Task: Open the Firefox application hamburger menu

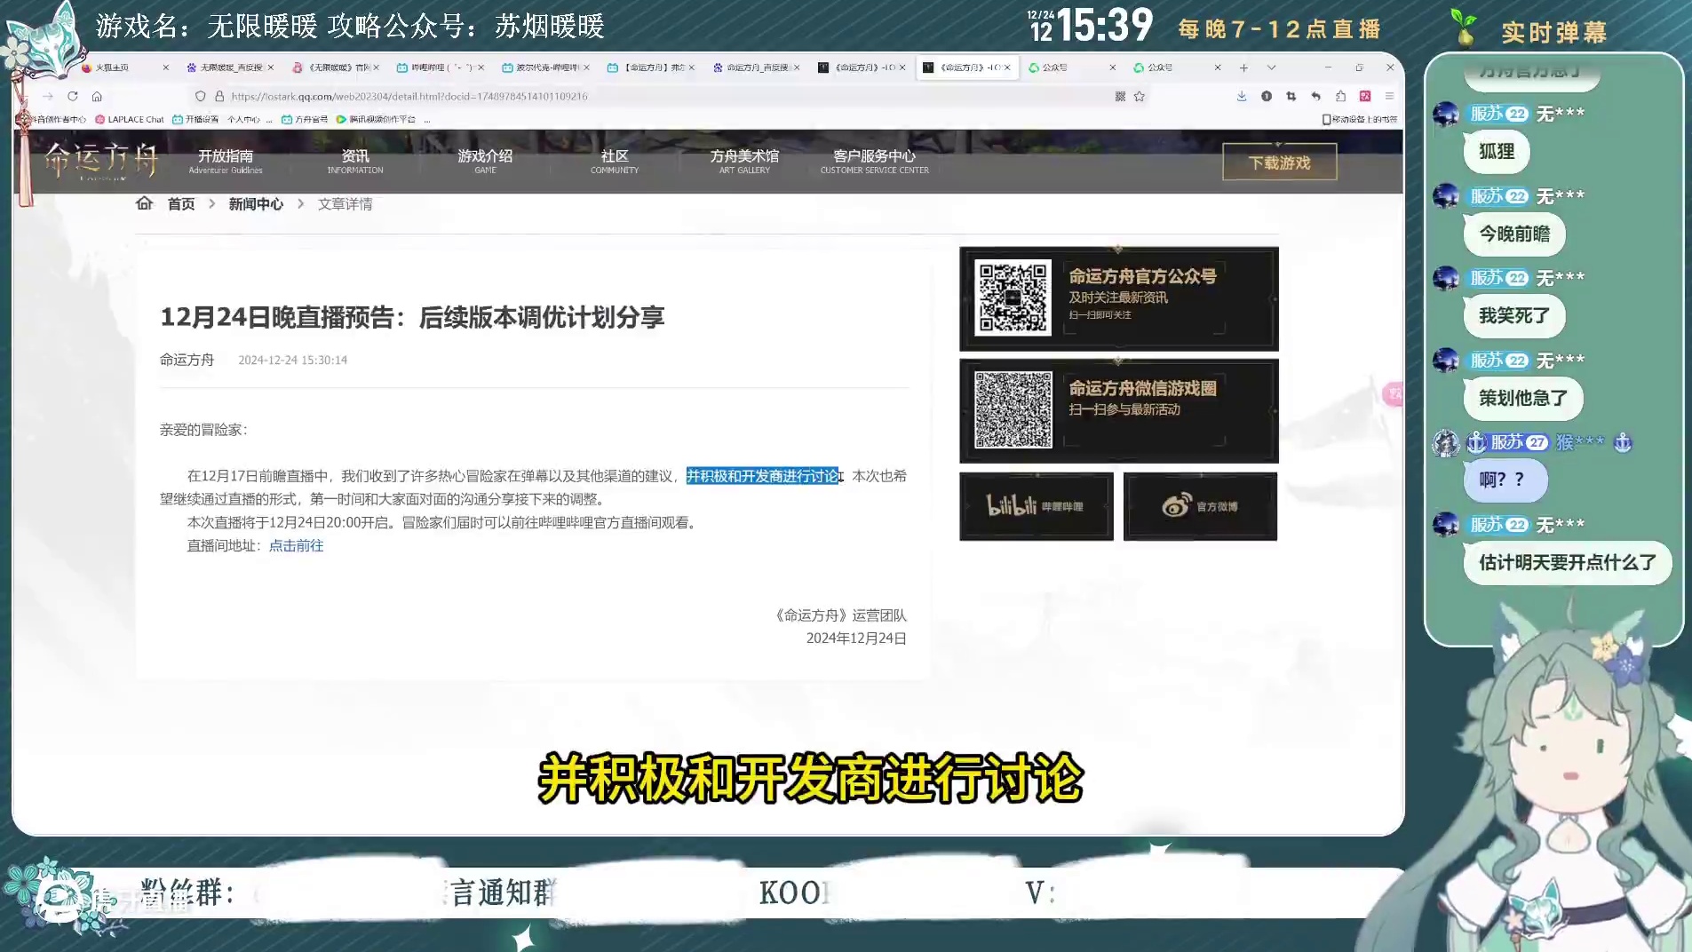Action: pyautogui.click(x=1388, y=96)
